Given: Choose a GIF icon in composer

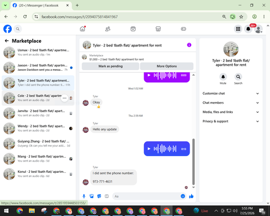Looking at the screenshot, I should 107,196.
